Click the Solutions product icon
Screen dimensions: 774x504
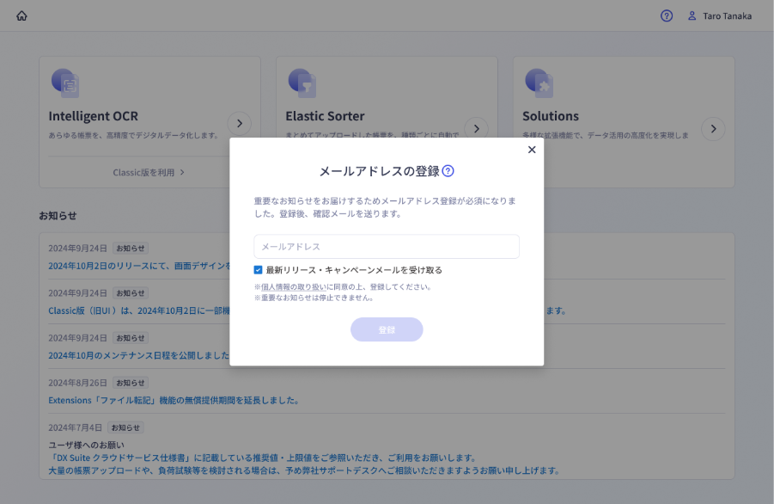[539, 83]
